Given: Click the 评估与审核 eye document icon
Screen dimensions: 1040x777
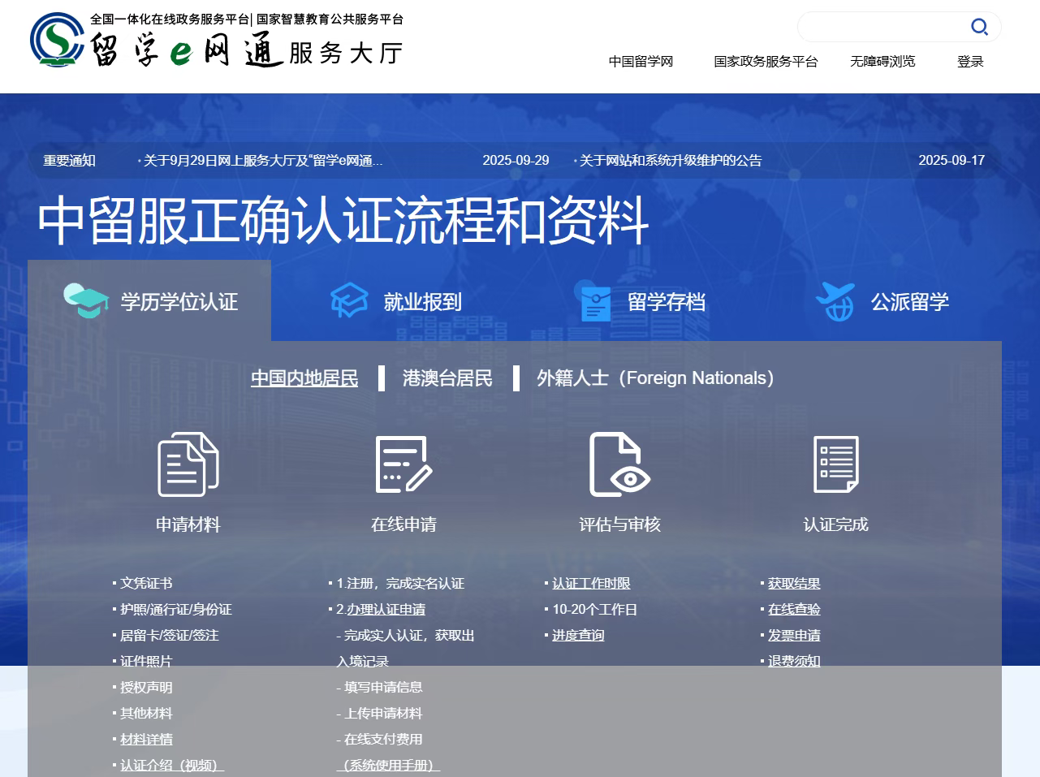Looking at the screenshot, I should tap(619, 464).
